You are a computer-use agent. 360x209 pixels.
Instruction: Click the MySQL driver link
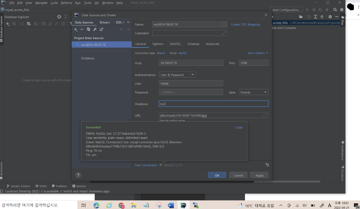click(x=183, y=53)
